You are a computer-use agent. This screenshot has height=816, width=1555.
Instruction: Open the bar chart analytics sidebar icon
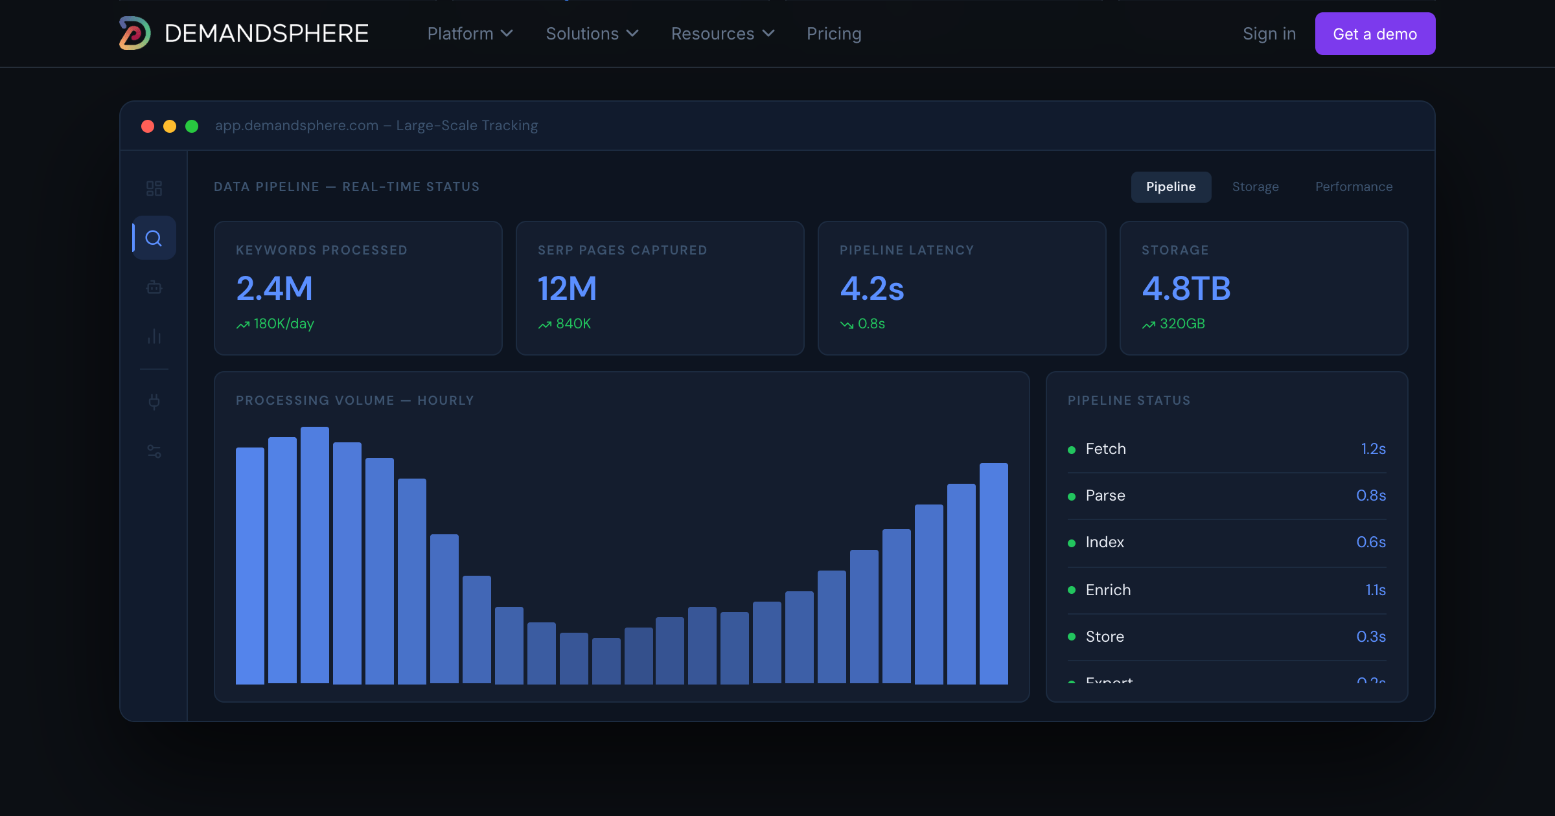(154, 336)
